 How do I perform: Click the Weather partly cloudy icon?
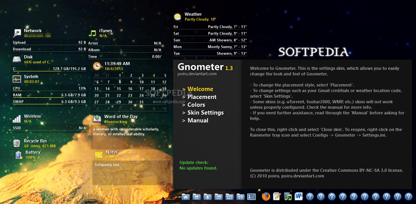click(177, 17)
